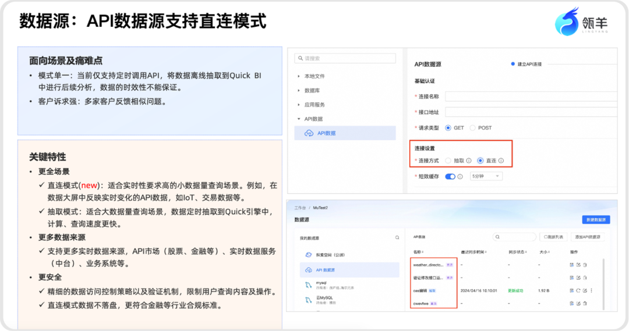Click the magnifier icon in the 请搜索 box

[301, 58]
